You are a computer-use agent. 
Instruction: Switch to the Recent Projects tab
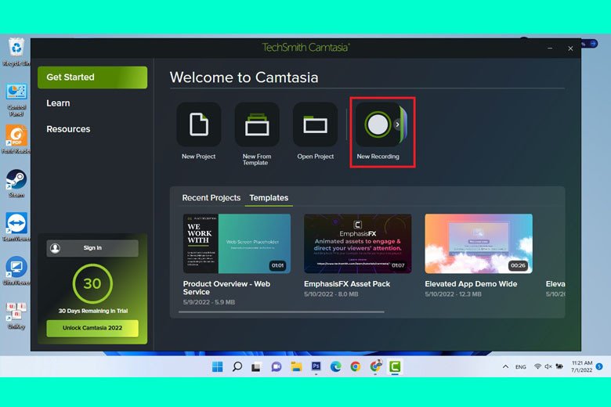(211, 198)
